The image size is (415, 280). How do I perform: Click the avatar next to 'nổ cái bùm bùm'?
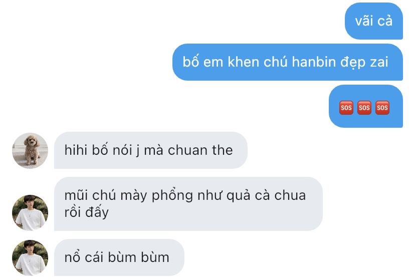pos(30,257)
